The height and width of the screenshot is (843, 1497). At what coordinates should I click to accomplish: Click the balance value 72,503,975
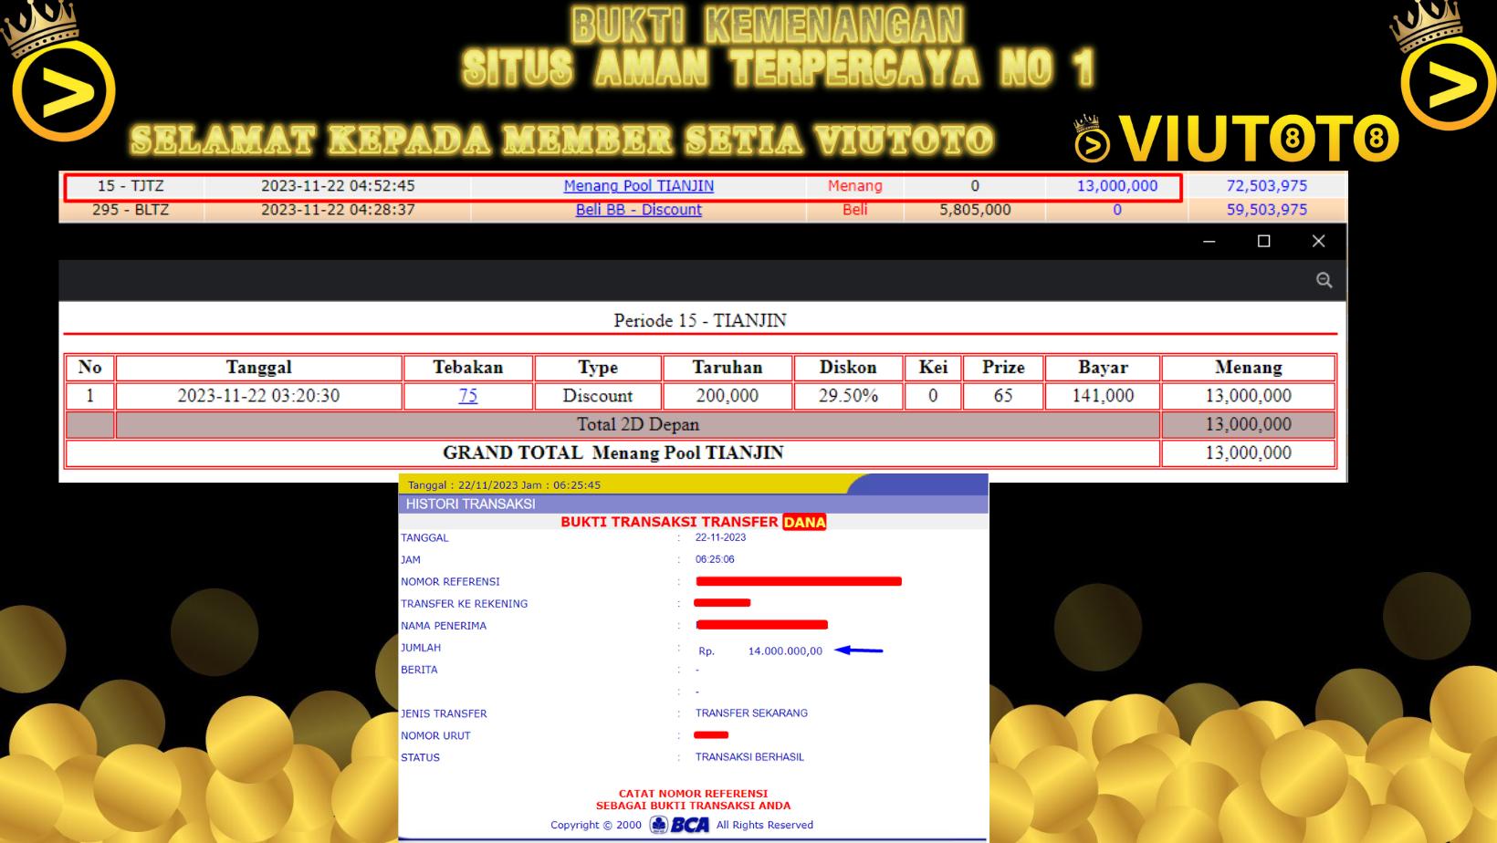1267,186
